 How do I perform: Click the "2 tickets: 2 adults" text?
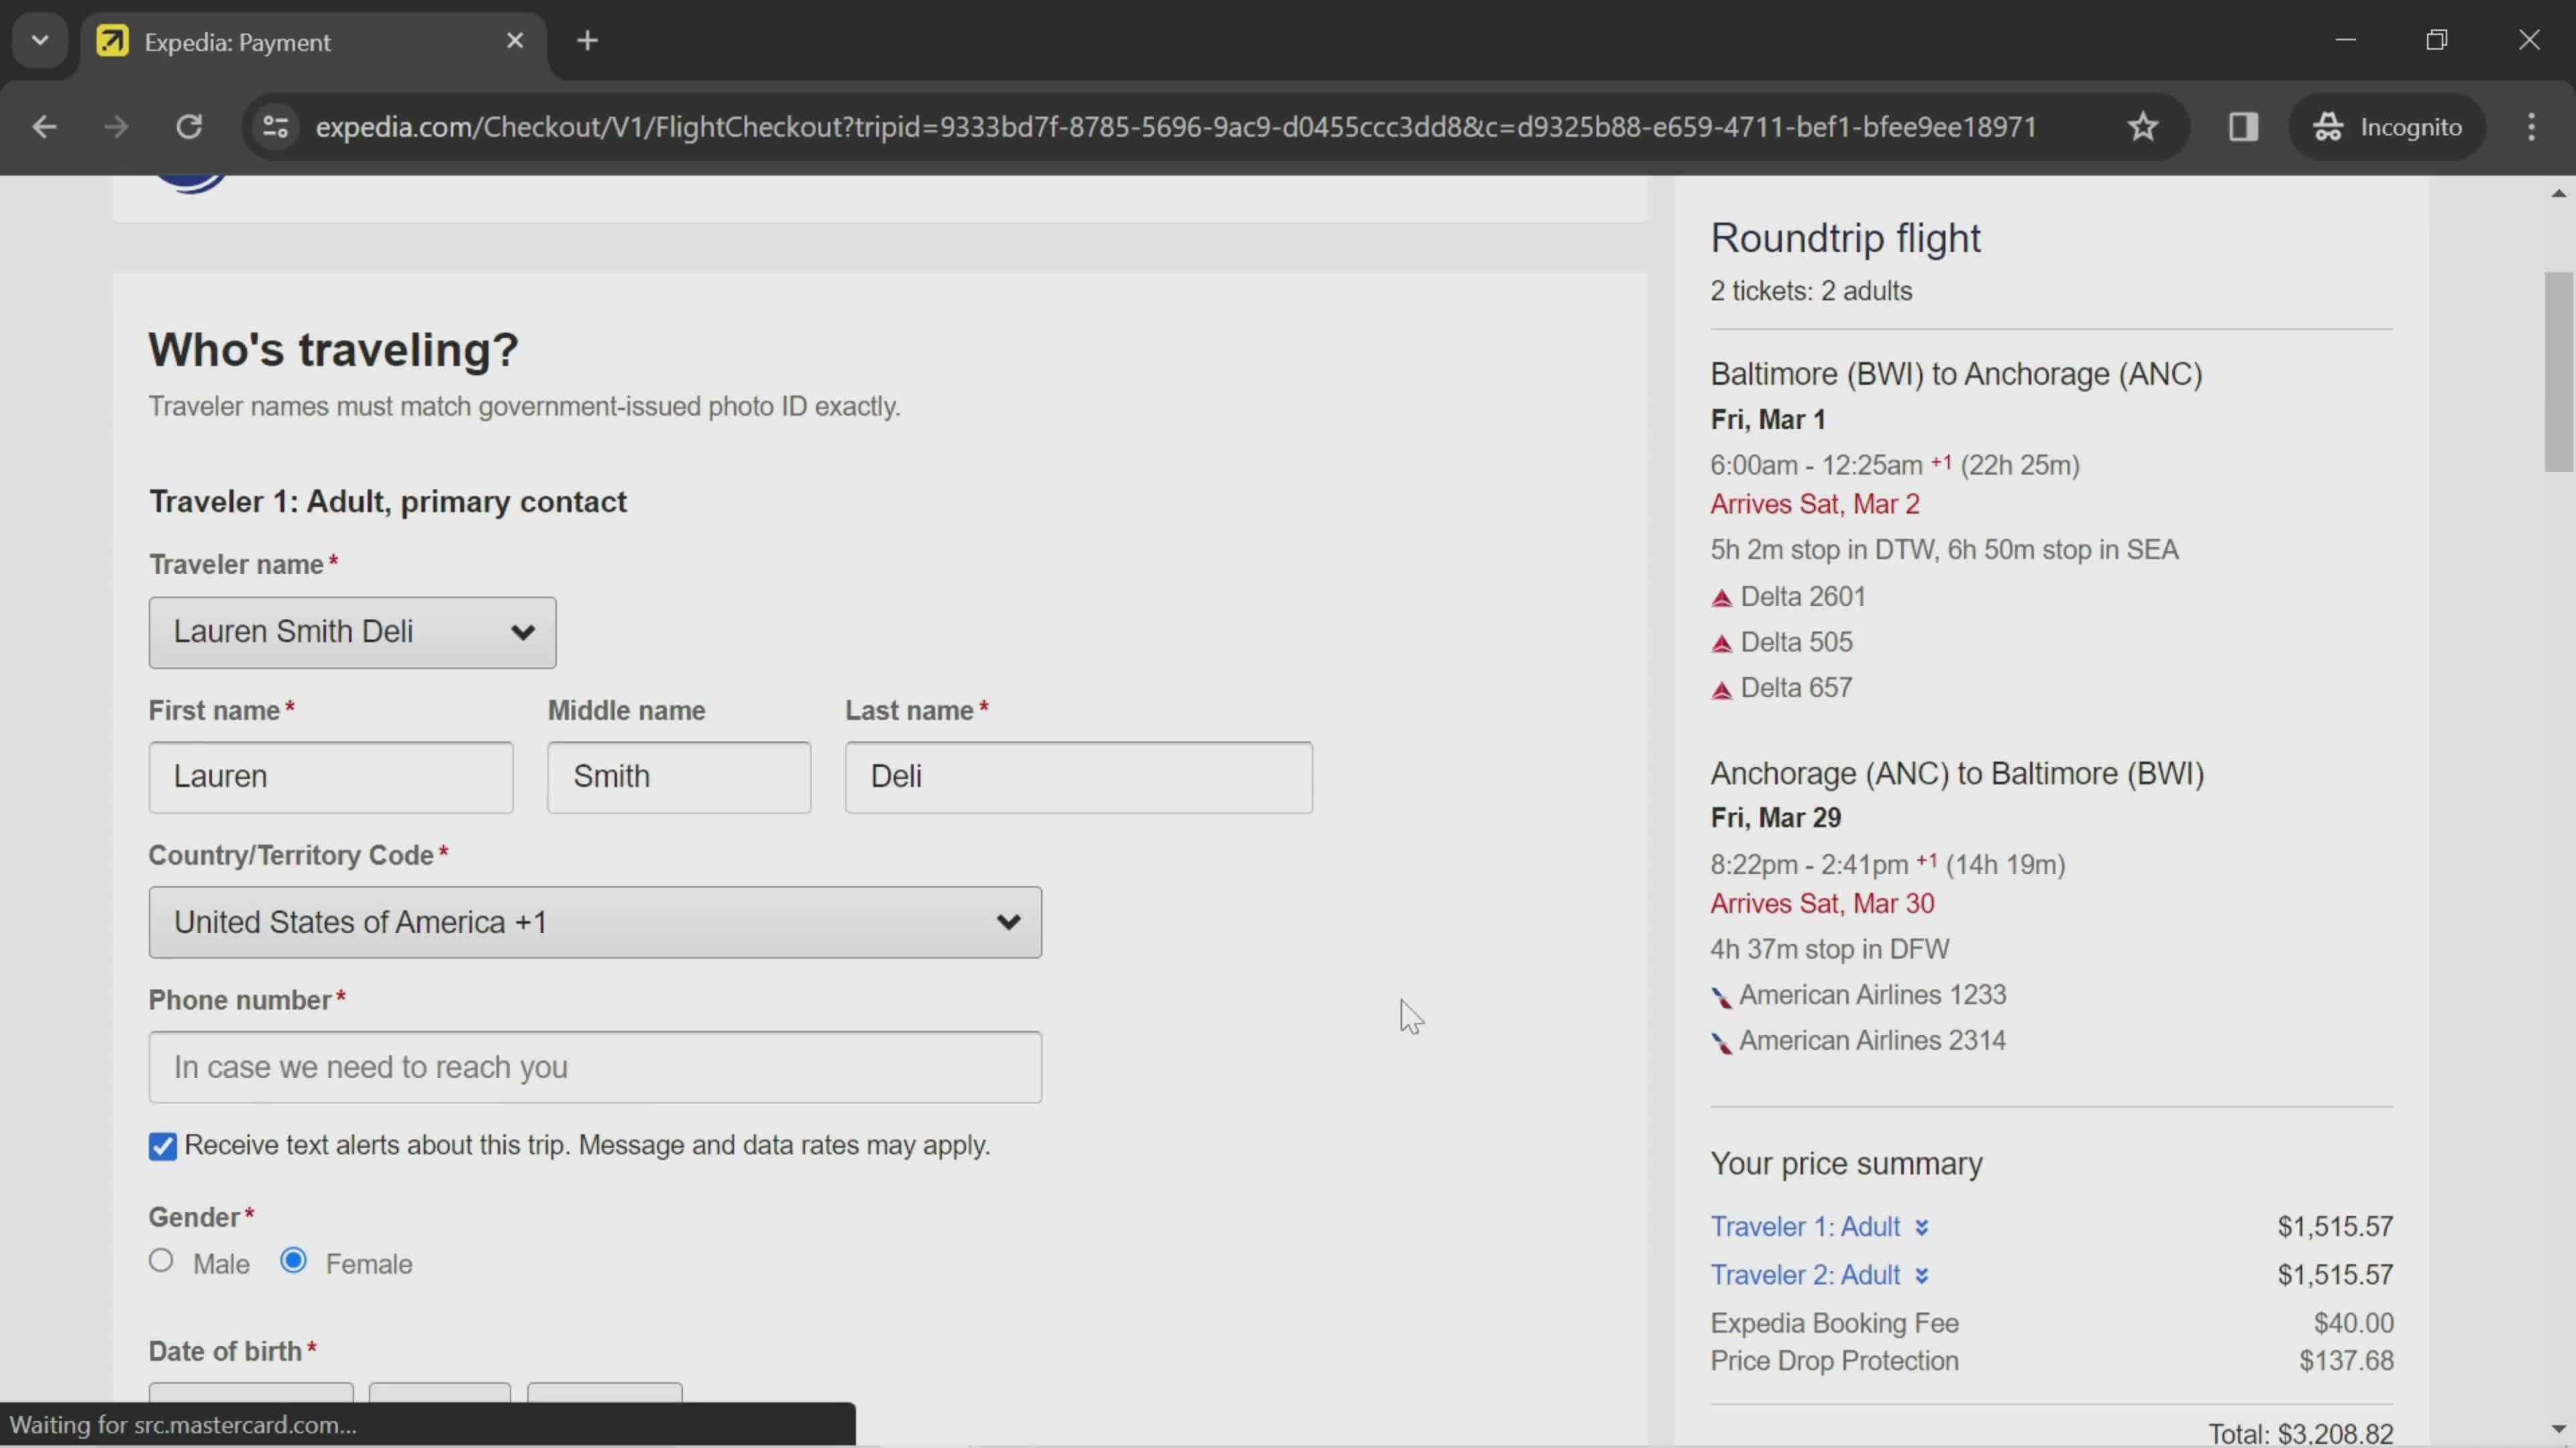pos(1811,292)
